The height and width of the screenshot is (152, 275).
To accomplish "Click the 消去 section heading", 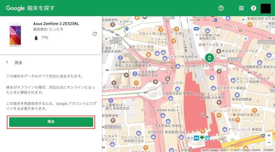I will (x=18, y=62).
